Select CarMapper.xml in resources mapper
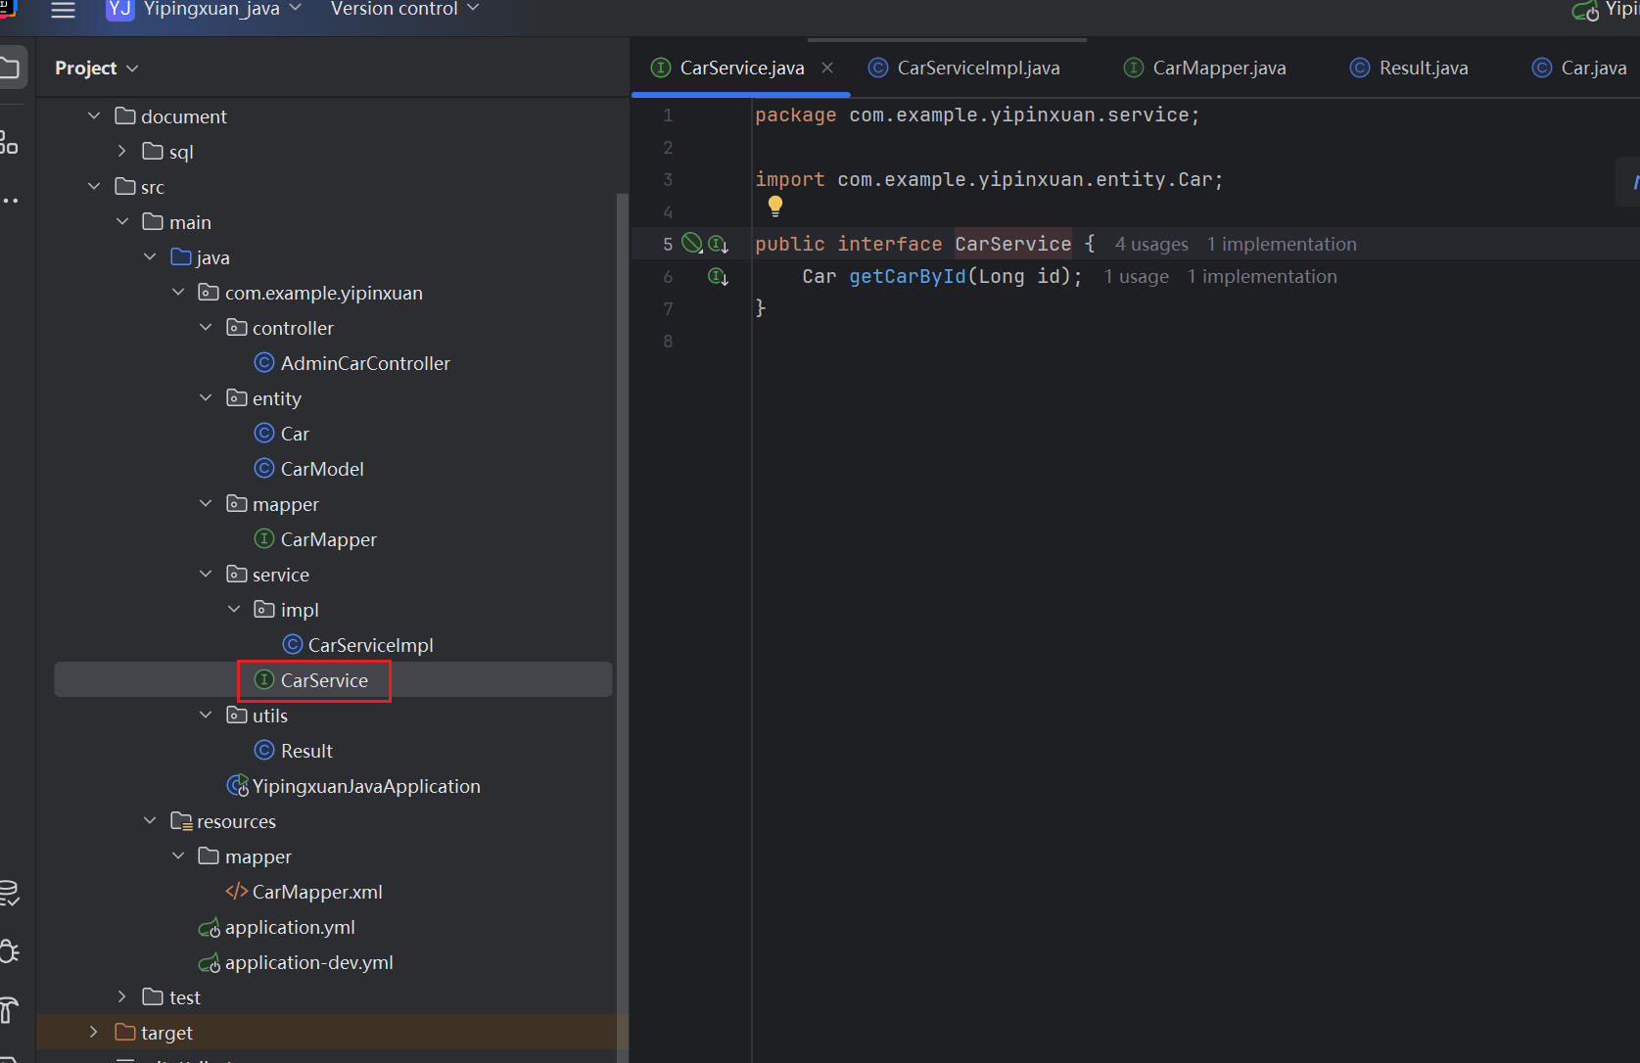 click(x=316, y=892)
